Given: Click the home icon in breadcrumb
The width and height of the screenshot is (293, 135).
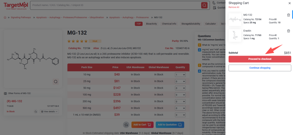Looking at the screenshot, I should point(5,17).
